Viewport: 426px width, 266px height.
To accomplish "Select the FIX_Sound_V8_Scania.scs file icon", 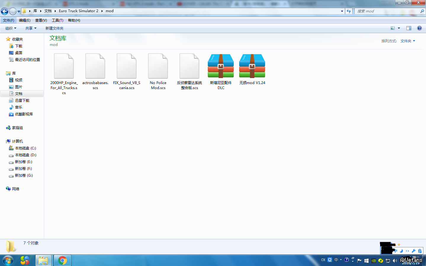I will point(127,66).
